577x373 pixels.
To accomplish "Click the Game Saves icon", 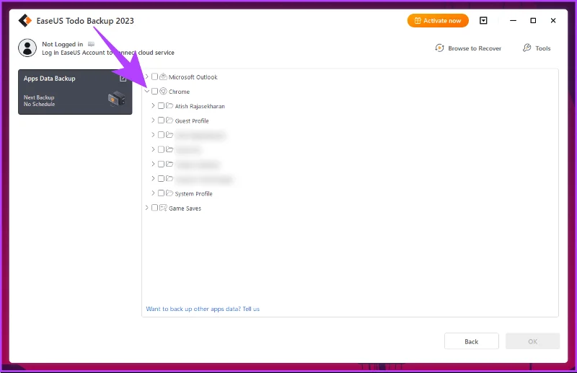I will click(x=164, y=208).
